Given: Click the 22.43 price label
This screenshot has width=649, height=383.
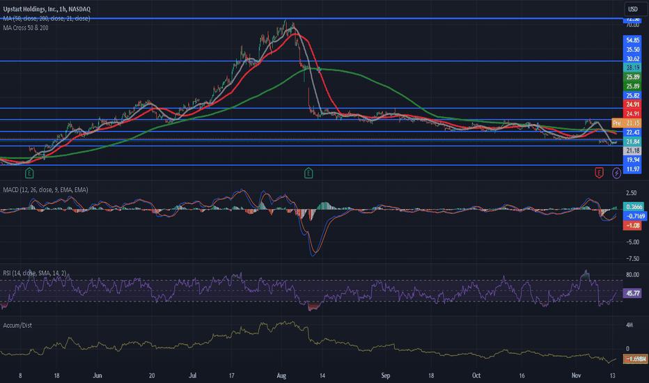Looking at the screenshot, I should pos(632,132).
